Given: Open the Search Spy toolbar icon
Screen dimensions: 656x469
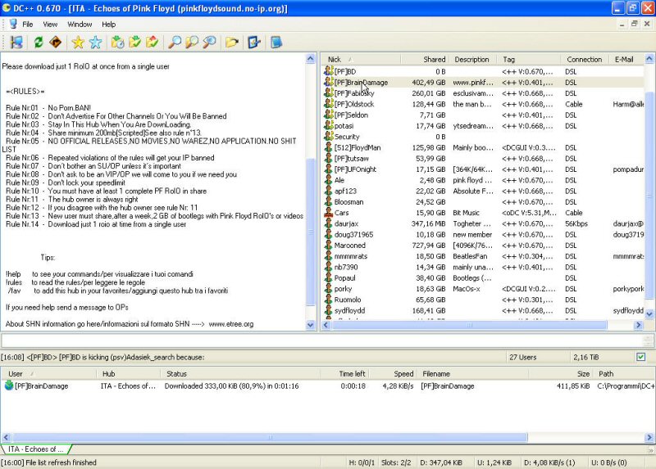Looking at the screenshot, I should click(210, 42).
